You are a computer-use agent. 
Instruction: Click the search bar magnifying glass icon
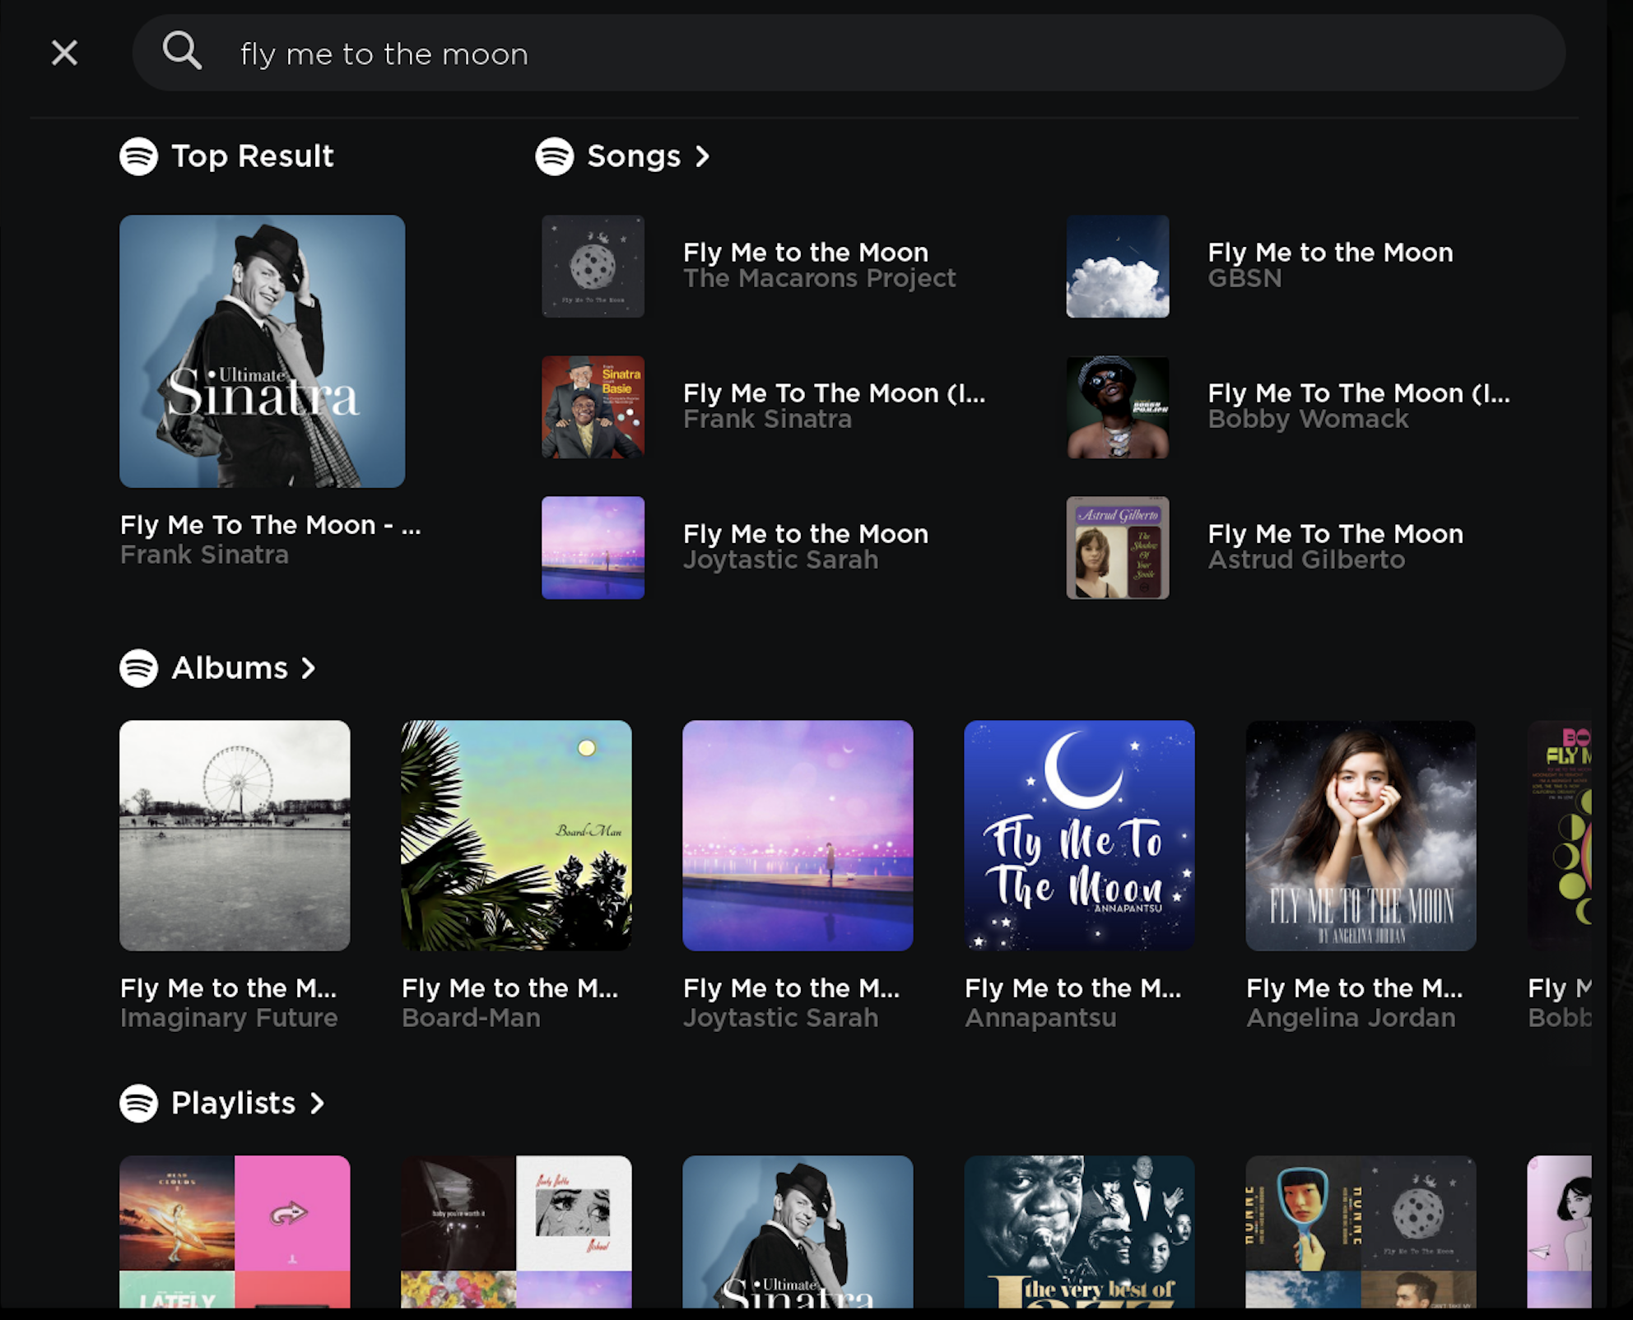182,53
